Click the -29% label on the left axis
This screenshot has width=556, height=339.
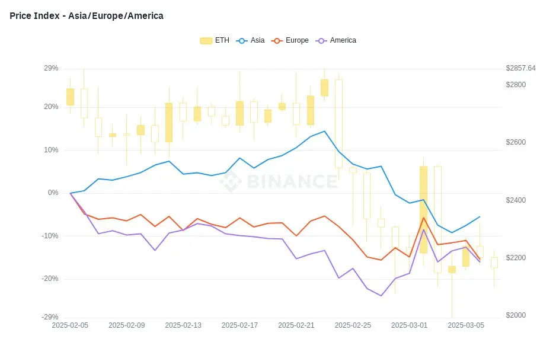51,318
